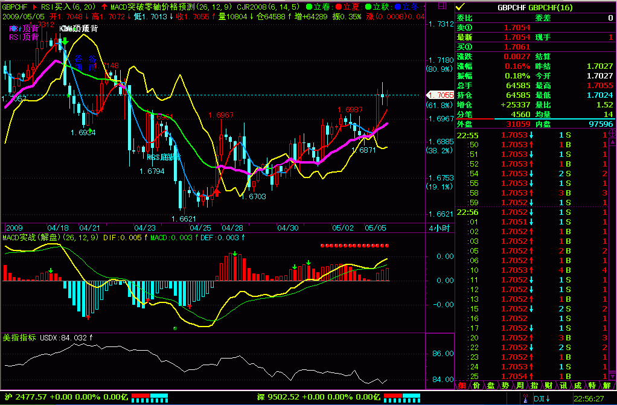Click the green 立春 dot marker
This screenshot has width=617, height=405.
[308, 7]
